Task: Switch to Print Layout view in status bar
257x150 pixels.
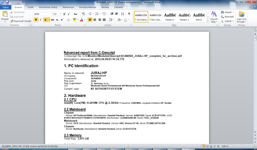Action: pyautogui.click(x=204, y=146)
